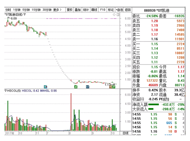Click the 股本 value 39.3亿
190x141 pixels.
(179, 90)
